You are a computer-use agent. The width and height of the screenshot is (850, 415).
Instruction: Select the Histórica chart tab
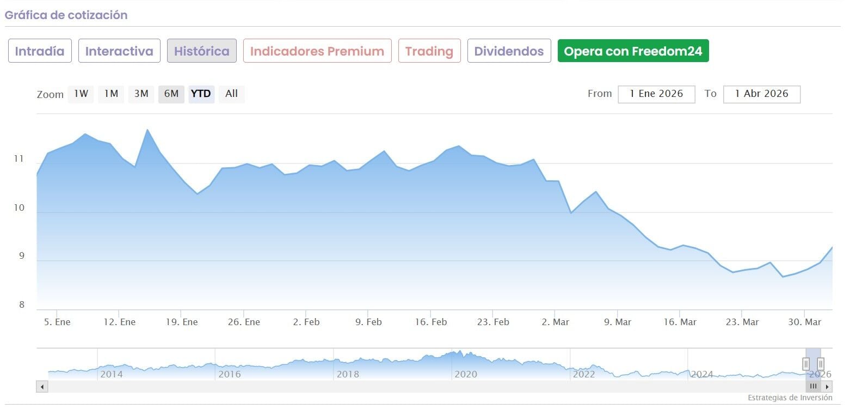point(202,51)
